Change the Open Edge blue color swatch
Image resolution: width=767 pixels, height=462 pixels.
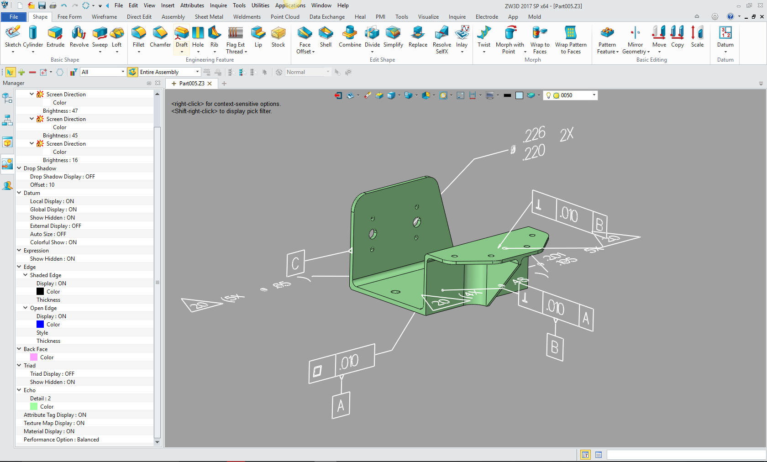pyautogui.click(x=40, y=325)
